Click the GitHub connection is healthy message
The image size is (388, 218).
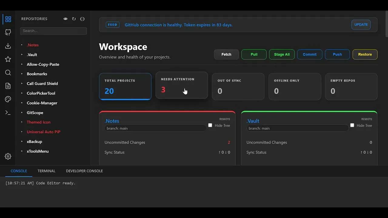pyautogui.click(x=179, y=25)
